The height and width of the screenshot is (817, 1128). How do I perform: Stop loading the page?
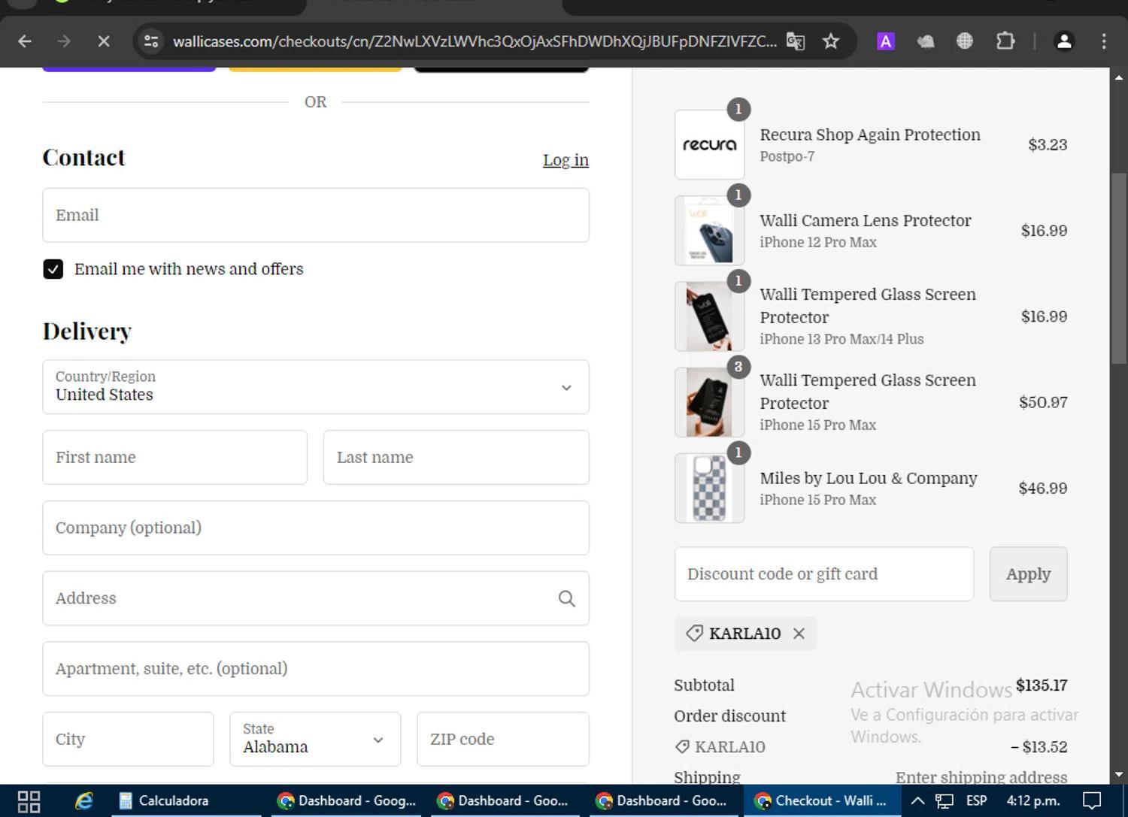(x=104, y=41)
